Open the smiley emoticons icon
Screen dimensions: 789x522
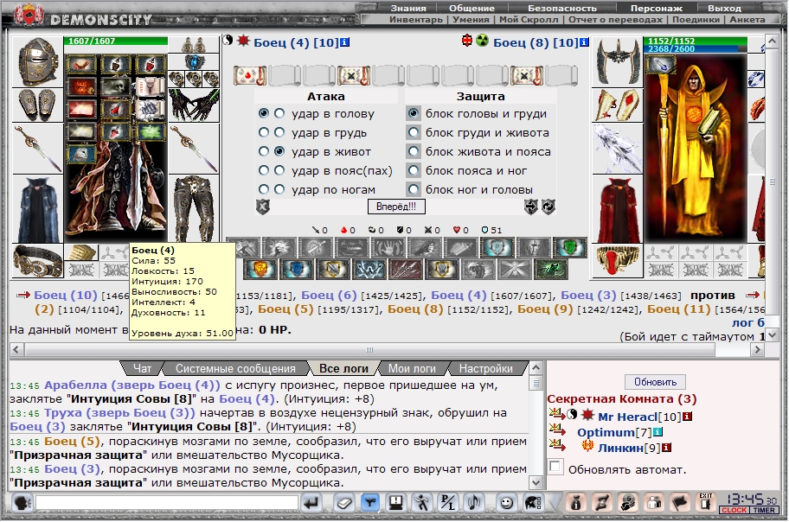click(x=507, y=502)
